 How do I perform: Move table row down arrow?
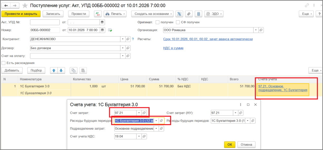[x=61, y=70]
